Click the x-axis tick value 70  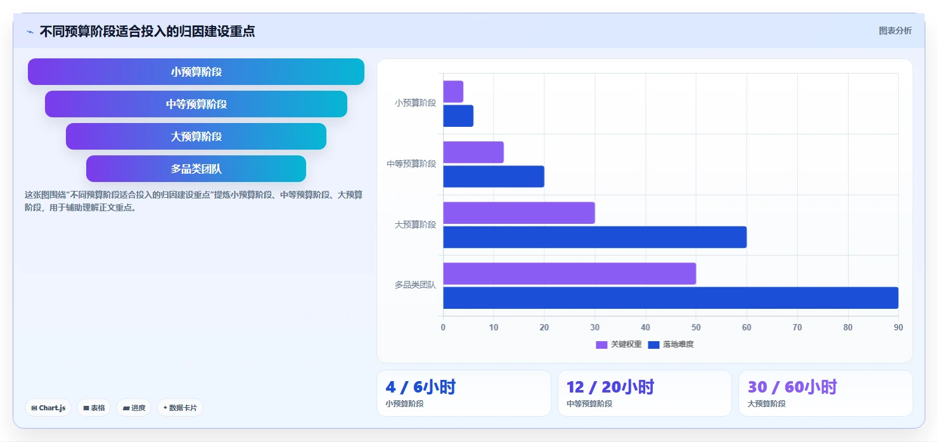(797, 327)
